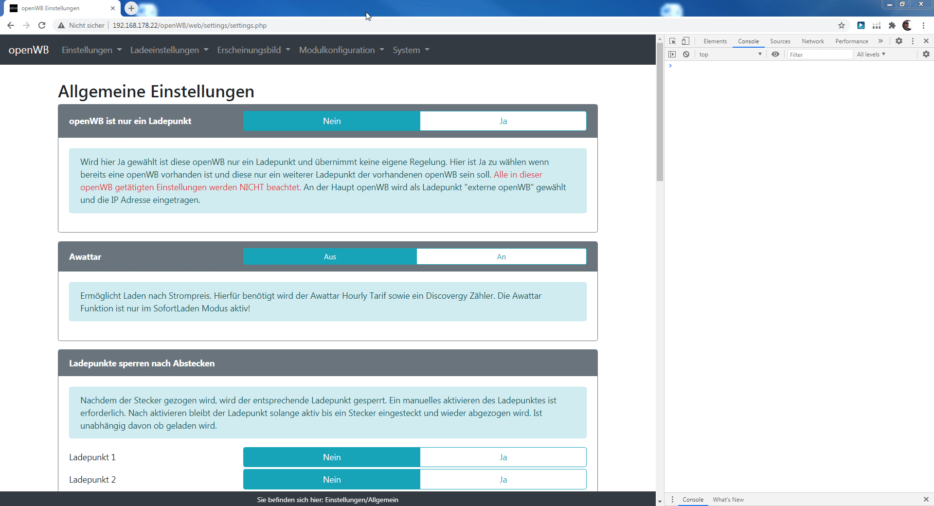934x506 pixels.
Task: Open the DevTools drawer three-dot menu
Action: [672, 500]
